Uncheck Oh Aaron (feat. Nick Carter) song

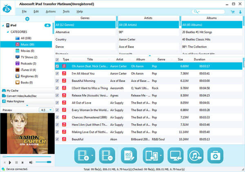pos(57,66)
